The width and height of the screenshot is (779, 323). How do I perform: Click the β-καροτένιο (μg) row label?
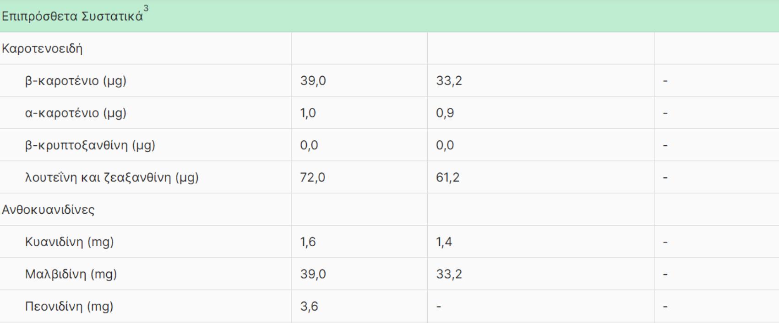[x=76, y=81]
